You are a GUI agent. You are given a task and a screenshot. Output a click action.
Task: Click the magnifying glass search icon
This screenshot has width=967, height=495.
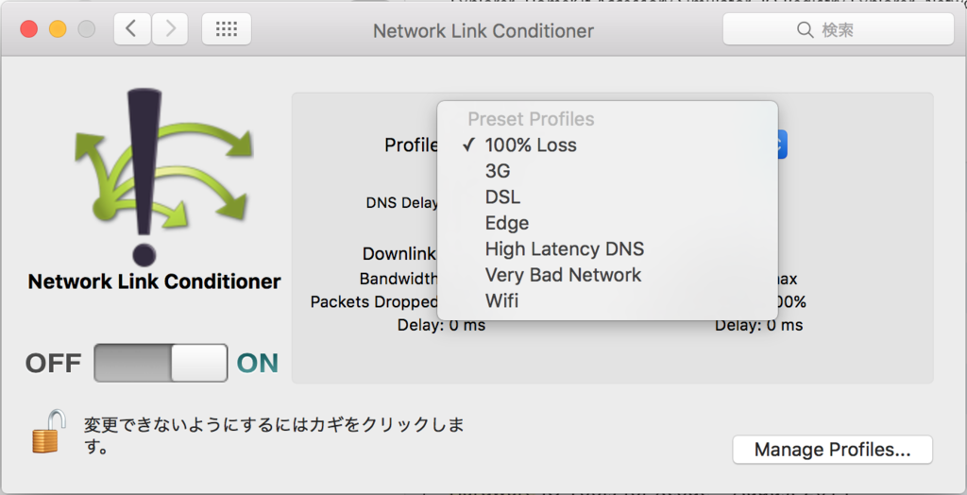(x=805, y=29)
